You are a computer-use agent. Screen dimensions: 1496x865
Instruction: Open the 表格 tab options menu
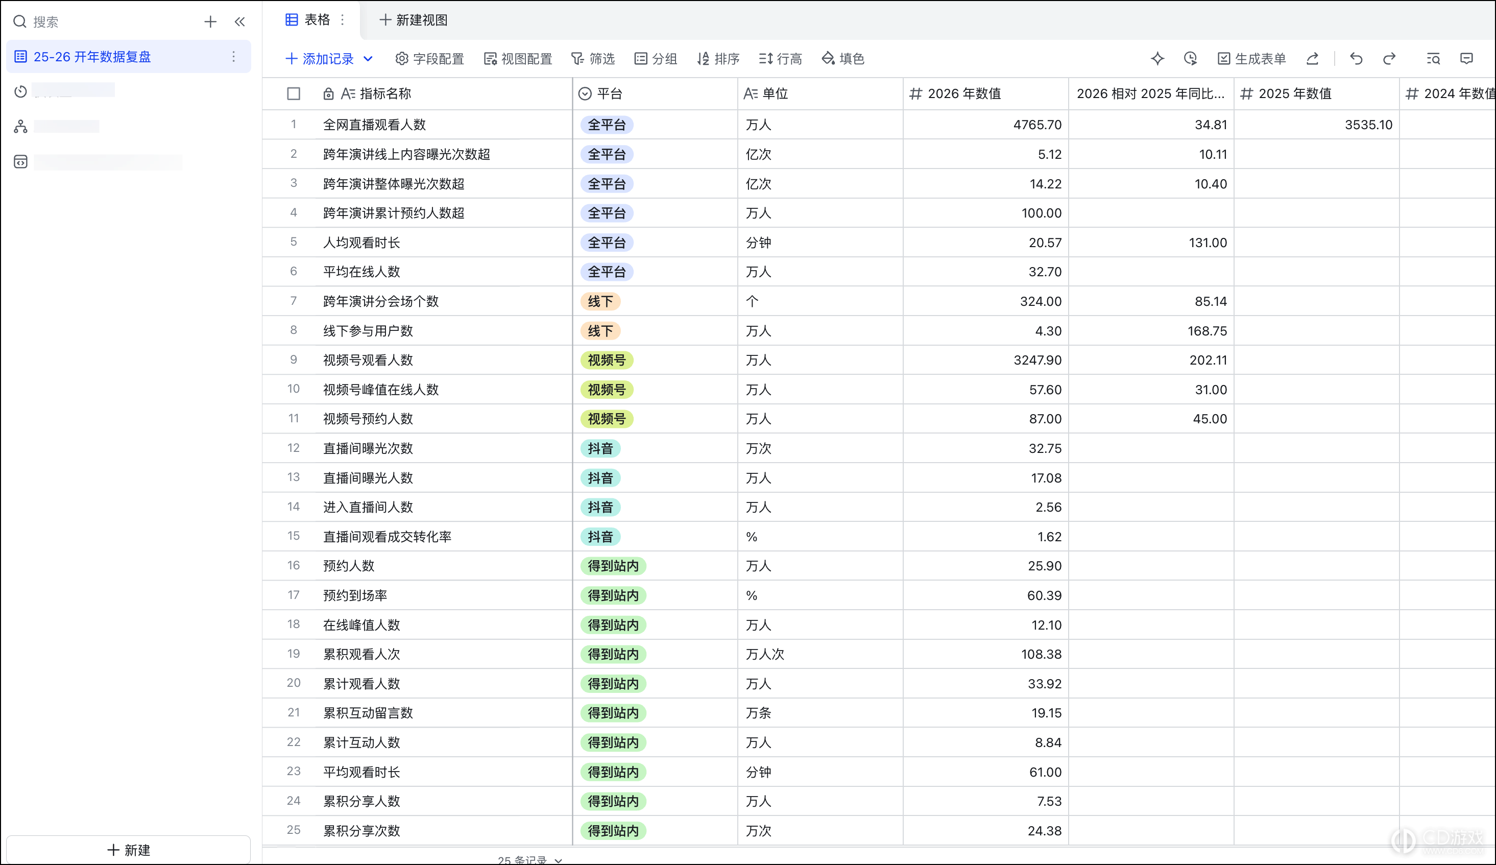click(343, 20)
